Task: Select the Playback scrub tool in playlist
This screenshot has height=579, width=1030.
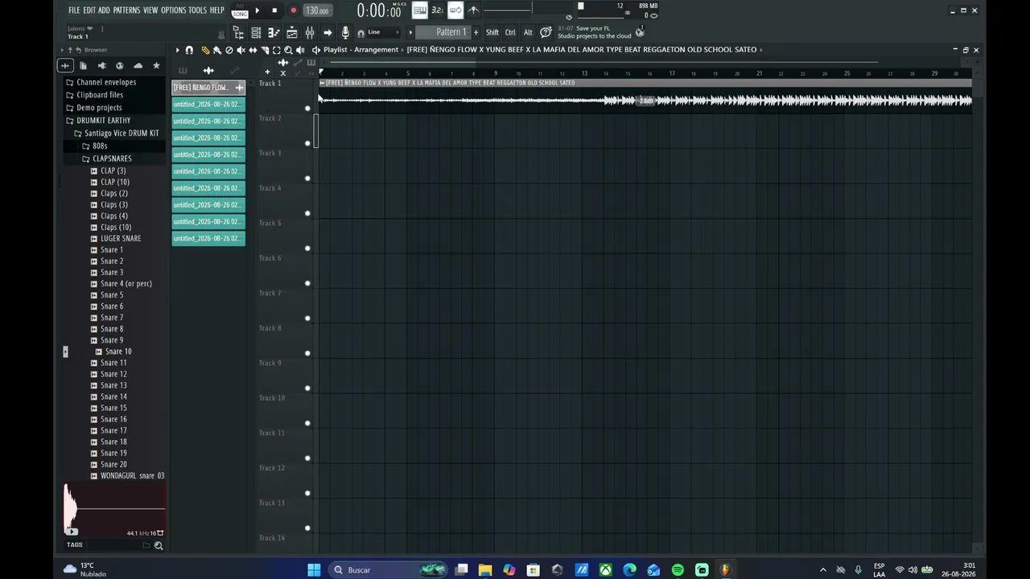Action: click(x=300, y=50)
